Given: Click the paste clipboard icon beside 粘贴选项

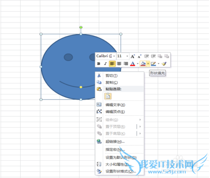Looking at the screenshot, I should (99, 89).
